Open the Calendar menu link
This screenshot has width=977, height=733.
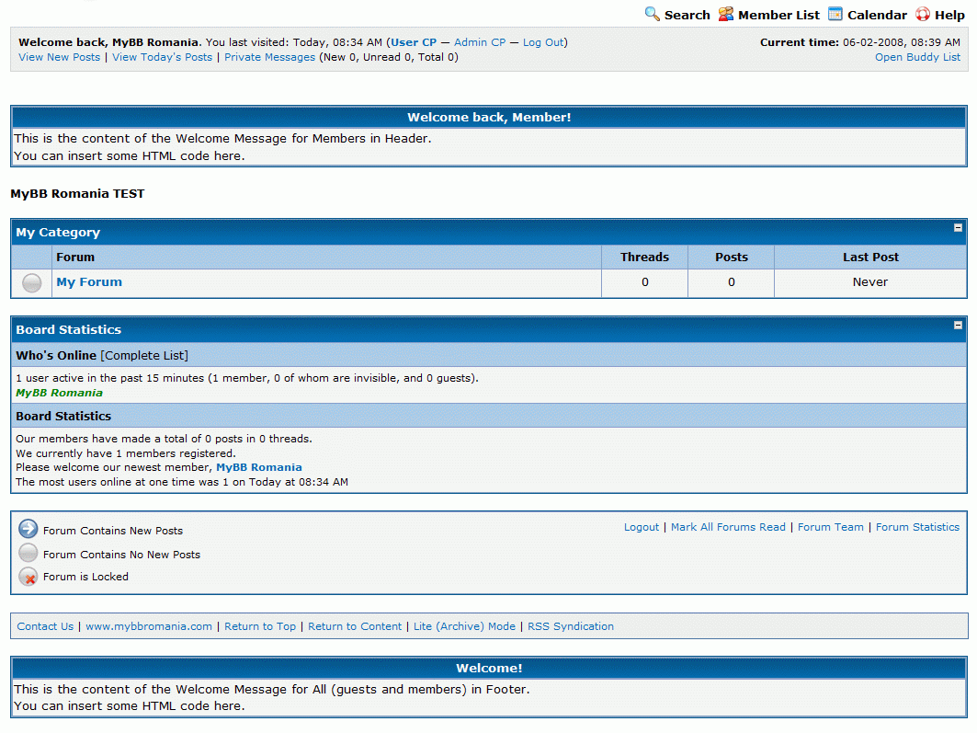(877, 15)
